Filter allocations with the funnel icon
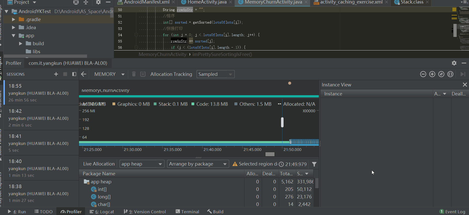Viewport: 469px width, 215px height. point(314,164)
